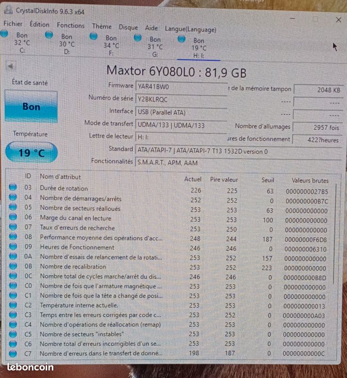Click the Standard field ATA/ATAPI-7

(238, 151)
